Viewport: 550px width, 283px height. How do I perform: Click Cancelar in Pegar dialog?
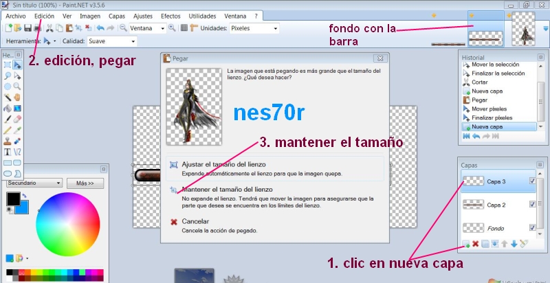[274, 226]
